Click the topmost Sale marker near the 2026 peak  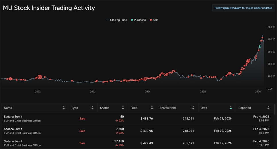pyautogui.click(x=262, y=38)
